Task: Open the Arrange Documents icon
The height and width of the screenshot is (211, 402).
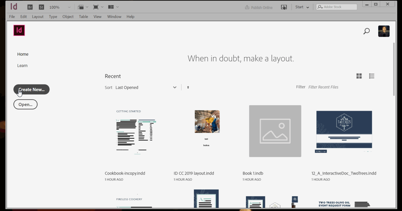Action: (111, 7)
